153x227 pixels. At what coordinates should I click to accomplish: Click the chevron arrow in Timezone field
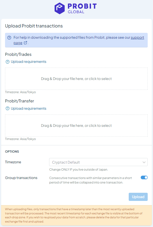tap(144, 162)
